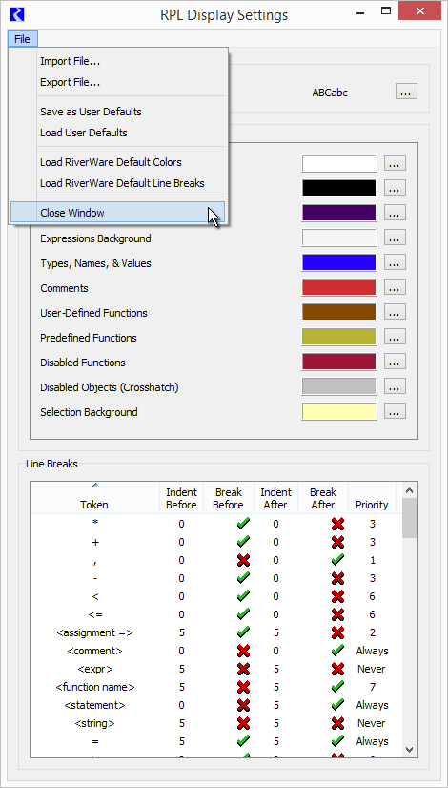The width and height of the screenshot is (448, 788).
Task: Click blue Types, Names, & Values swatch
Action: coord(339,263)
